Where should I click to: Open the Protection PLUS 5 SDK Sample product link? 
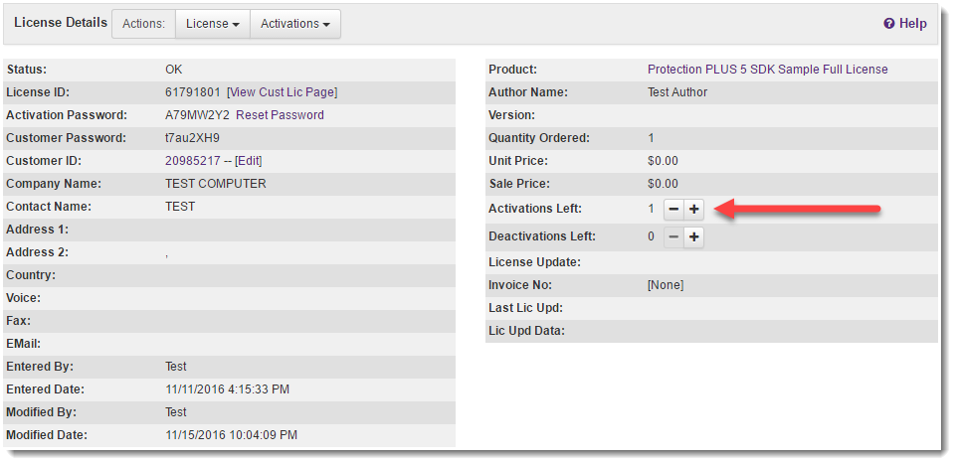click(x=768, y=70)
